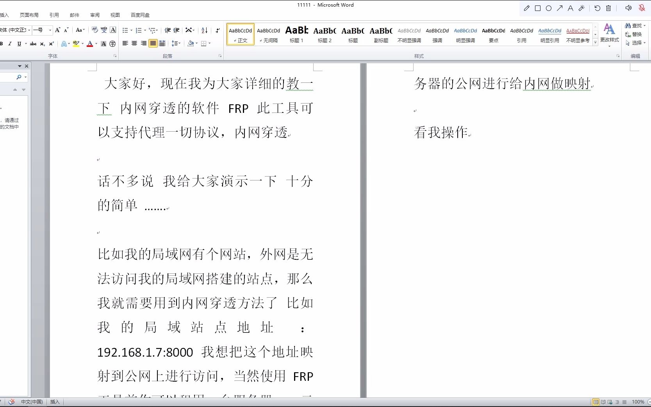This screenshot has height=407, width=651.
Task: Select the pencil annotation tool
Action: (526, 8)
